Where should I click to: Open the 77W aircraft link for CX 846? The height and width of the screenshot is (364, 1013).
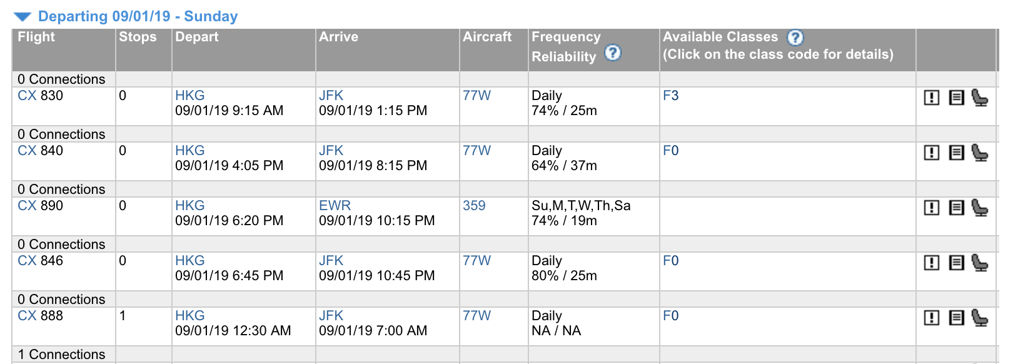point(476,261)
